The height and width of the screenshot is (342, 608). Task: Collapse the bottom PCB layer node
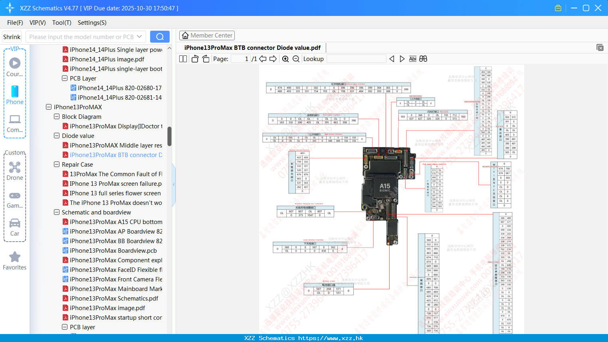pos(65,327)
